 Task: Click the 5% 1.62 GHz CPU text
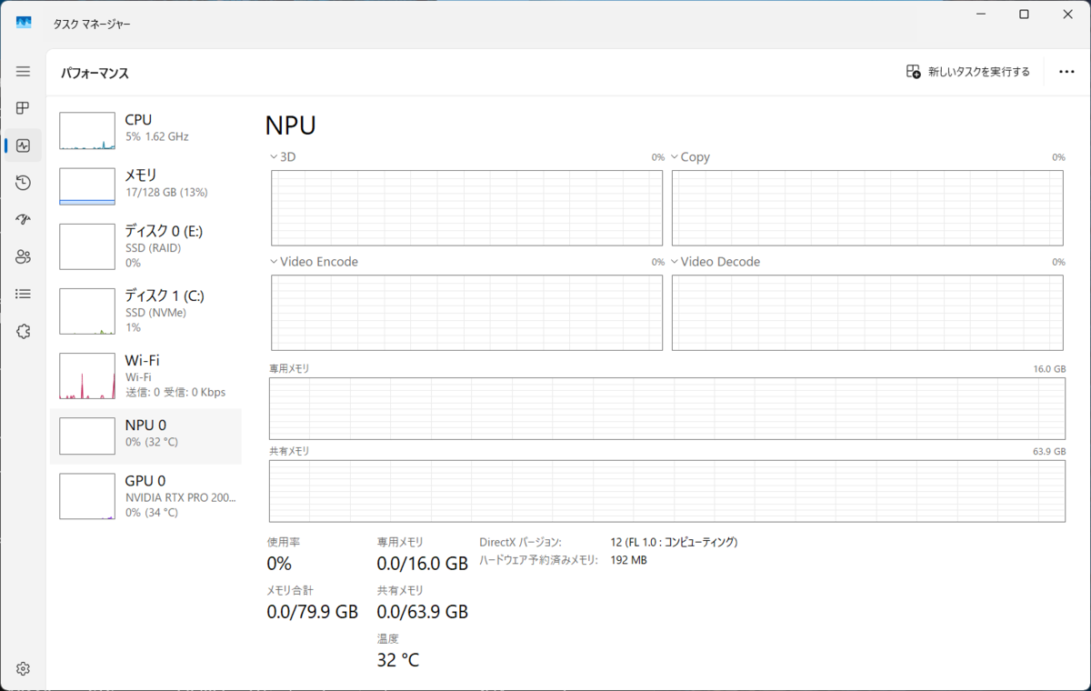coord(157,136)
